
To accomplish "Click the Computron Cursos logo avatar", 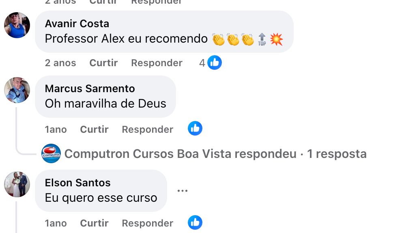I will 51,153.
